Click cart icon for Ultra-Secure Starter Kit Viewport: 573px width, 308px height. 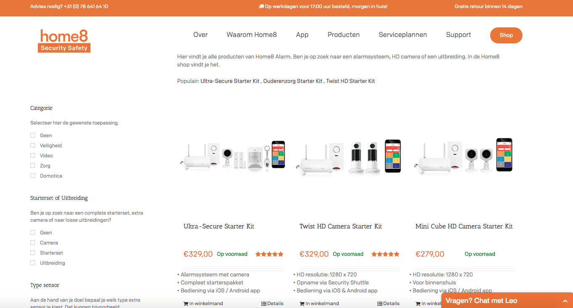186,303
